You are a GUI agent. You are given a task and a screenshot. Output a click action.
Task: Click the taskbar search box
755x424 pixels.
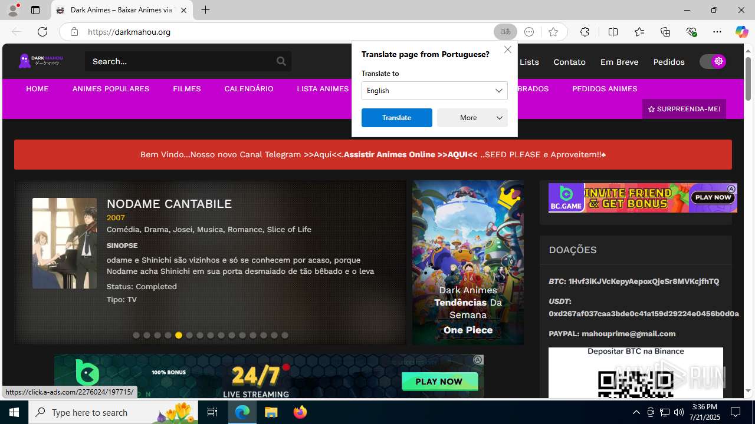114,412
